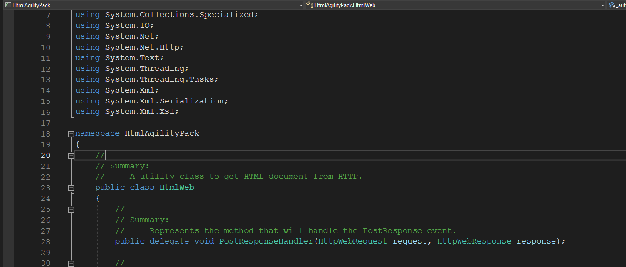
Task: Click line number 12 in the gutter
Action: [x=46, y=69]
